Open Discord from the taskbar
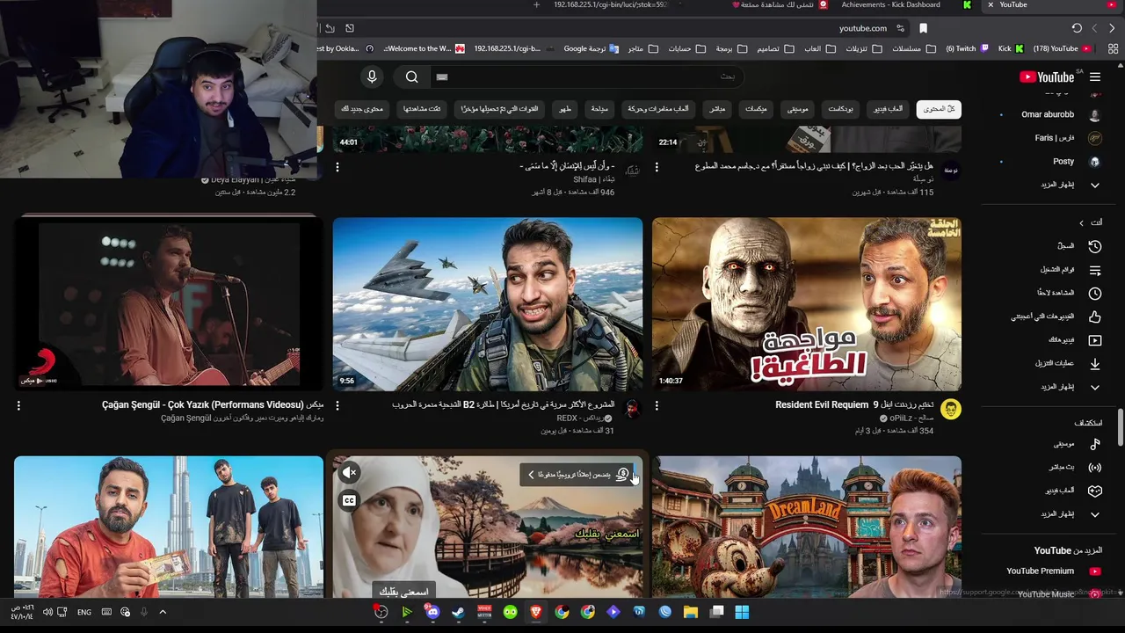The width and height of the screenshot is (1125, 633). pos(432,612)
